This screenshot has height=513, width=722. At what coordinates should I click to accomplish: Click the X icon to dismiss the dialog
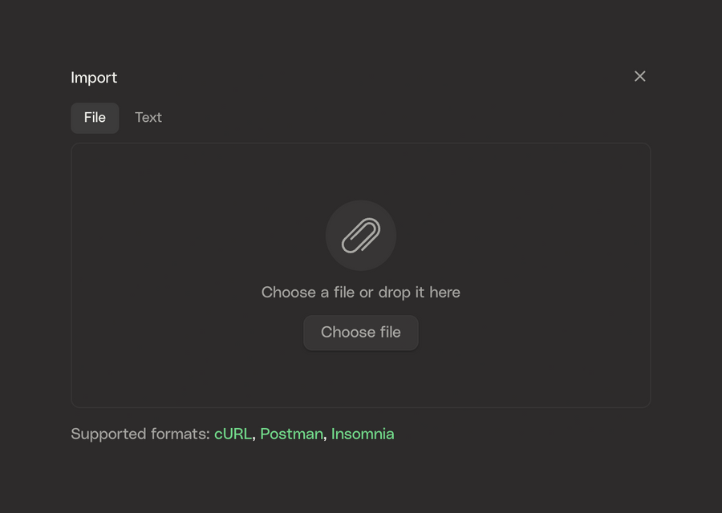639,76
